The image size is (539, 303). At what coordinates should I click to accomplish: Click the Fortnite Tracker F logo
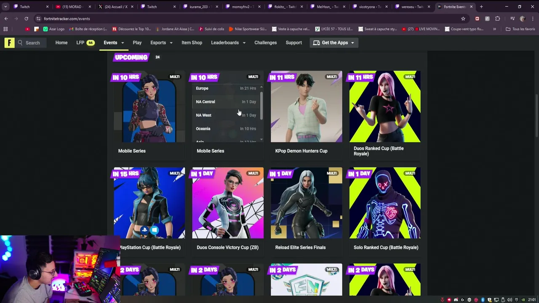coord(9,43)
